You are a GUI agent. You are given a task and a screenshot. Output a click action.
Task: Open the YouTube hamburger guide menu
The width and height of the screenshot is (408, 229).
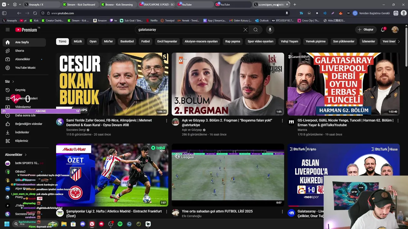(x=8, y=30)
